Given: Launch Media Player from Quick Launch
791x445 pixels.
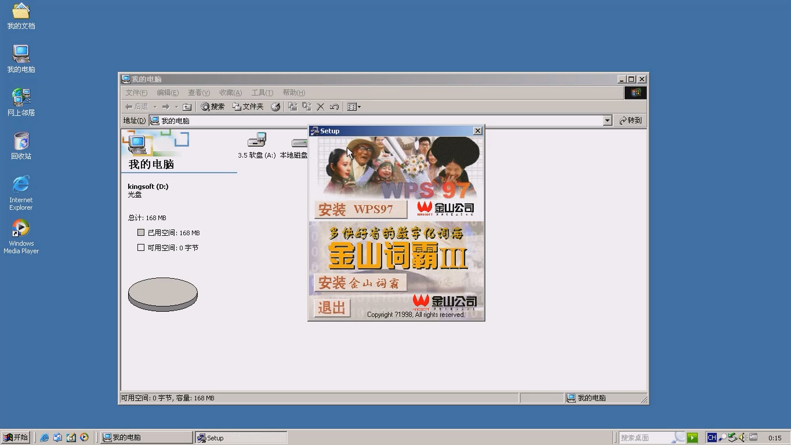Looking at the screenshot, I should tap(84, 437).
